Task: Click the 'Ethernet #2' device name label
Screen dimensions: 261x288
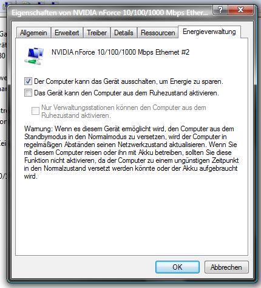Action: (x=120, y=52)
